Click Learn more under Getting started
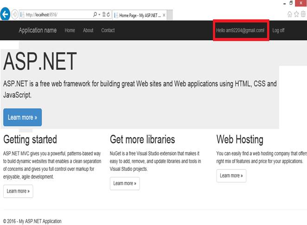The width and height of the screenshot is (307, 225). tap(18, 191)
